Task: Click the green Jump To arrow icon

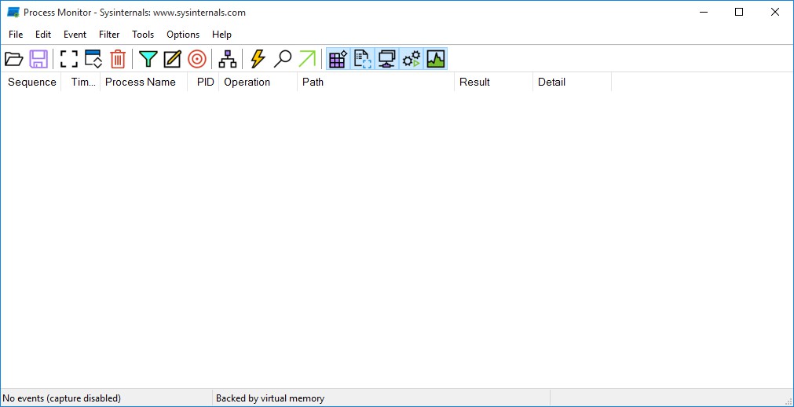Action: (x=306, y=59)
